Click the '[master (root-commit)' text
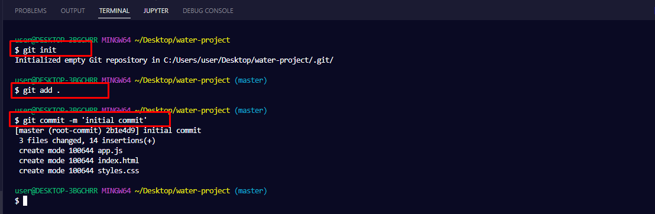The width and height of the screenshot is (655, 214). click(x=60, y=131)
